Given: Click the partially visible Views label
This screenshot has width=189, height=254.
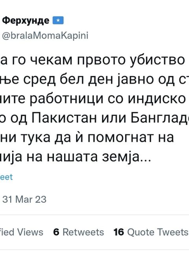Looking at the screenshot, I should tap(30, 232).
